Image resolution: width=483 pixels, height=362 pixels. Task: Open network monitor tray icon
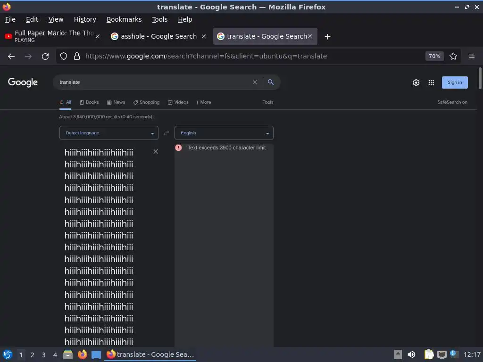[x=441, y=354]
